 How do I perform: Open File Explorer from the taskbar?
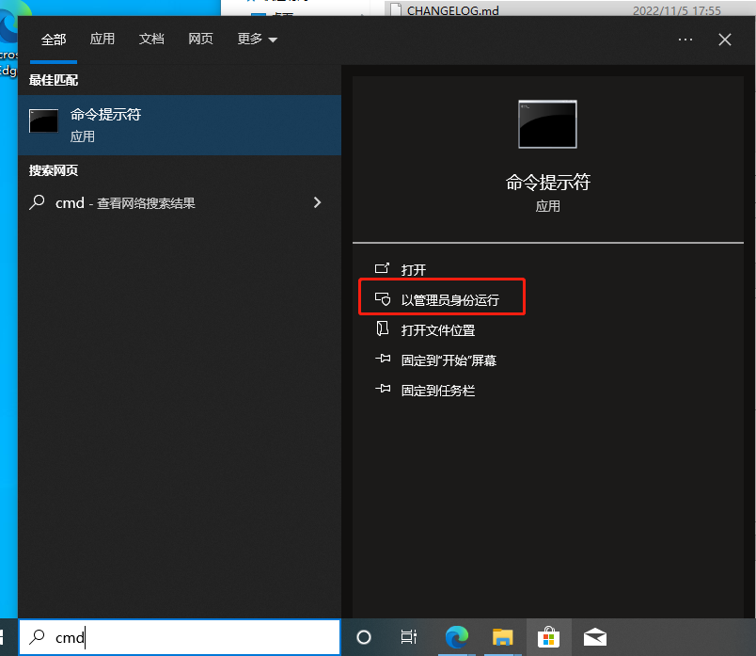(502, 638)
